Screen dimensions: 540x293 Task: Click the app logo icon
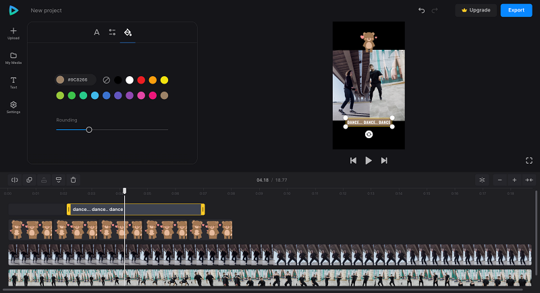[13, 10]
